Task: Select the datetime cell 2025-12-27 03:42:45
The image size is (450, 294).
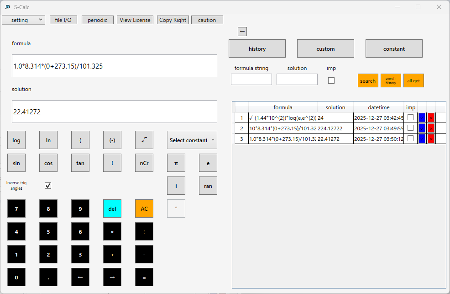Action: pos(378,118)
